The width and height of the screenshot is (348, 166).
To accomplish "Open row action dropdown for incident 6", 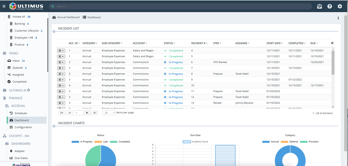I will [61, 62].
